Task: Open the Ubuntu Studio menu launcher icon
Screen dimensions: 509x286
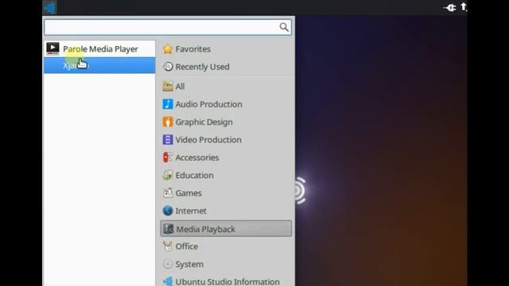Action: 49,7
